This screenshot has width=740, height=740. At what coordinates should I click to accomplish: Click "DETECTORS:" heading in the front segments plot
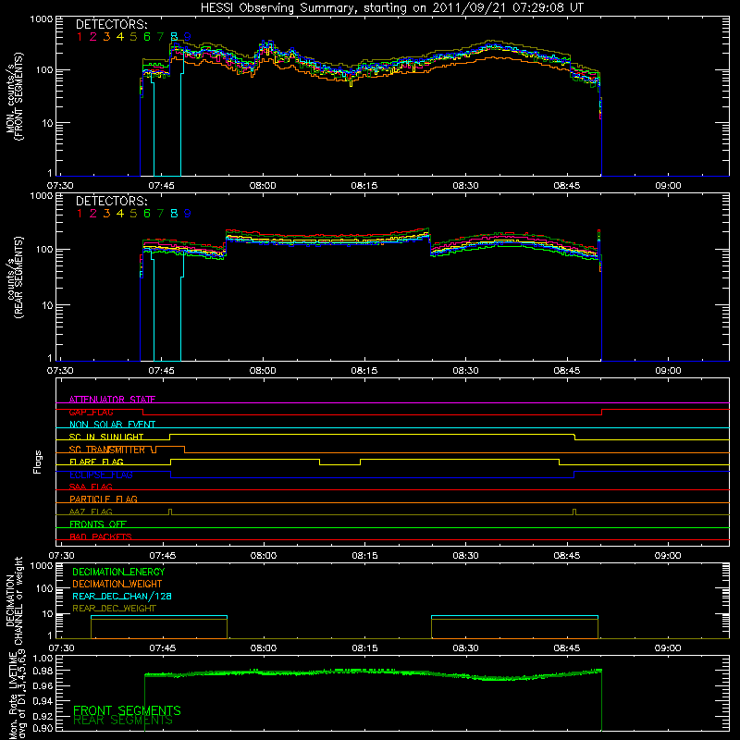pos(111,24)
